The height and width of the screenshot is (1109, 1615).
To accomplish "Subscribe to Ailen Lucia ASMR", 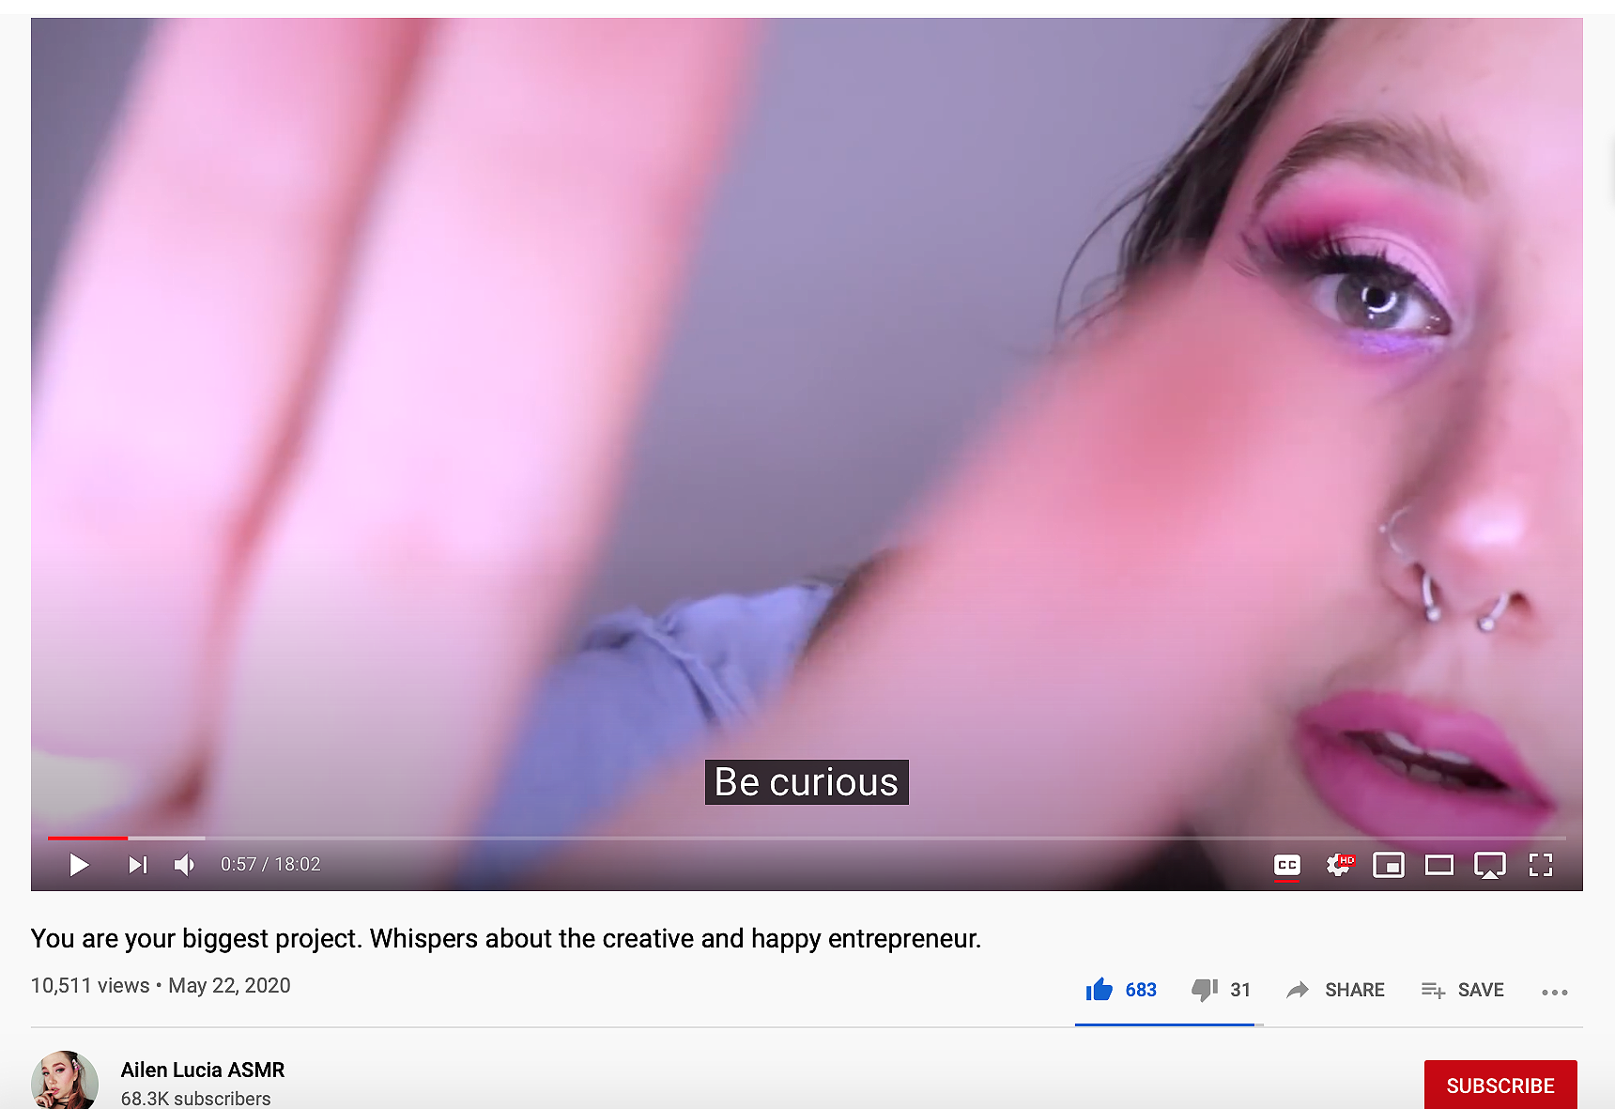I will coord(1500,1086).
